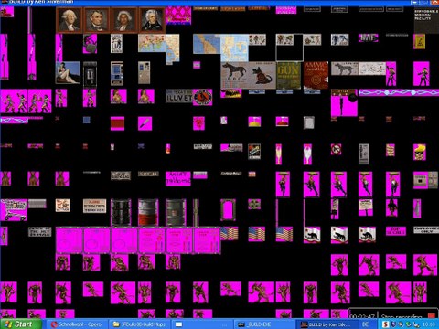Select the solid red rectangle tile
Viewport: 439px width, 329px height.
point(117,123)
